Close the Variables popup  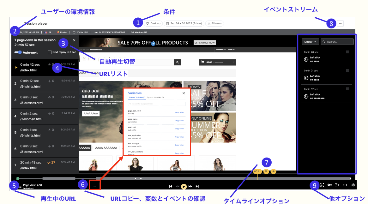coord(184,93)
